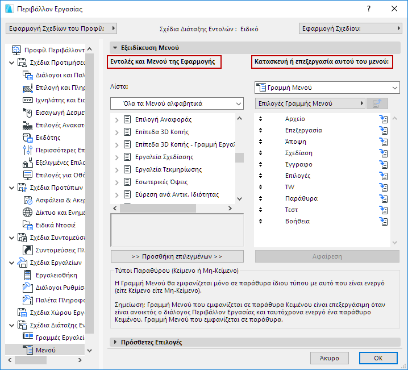Open Εφαρμογή Σχεδίων του Προφίλ popup button
The height and width of the screenshot is (370, 408).
pos(61,28)
